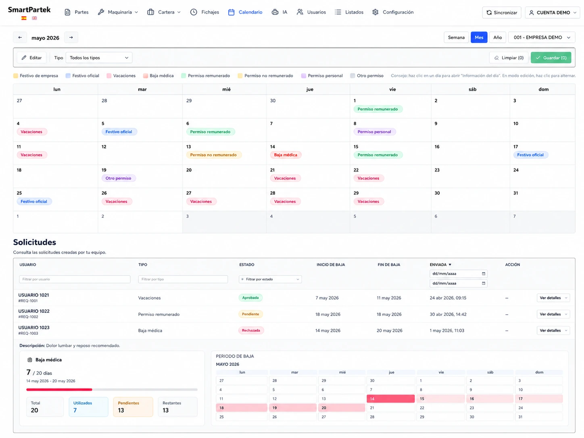Click the Festivo oficial legend swatch
This screenshot has height=438, width=584.
click(68, 75)
